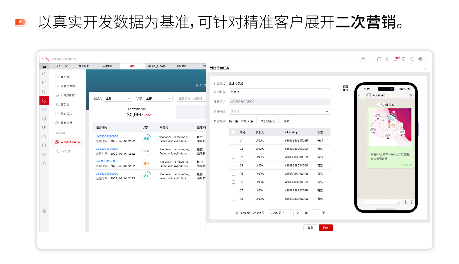Click the user avatar at top right

421,59
